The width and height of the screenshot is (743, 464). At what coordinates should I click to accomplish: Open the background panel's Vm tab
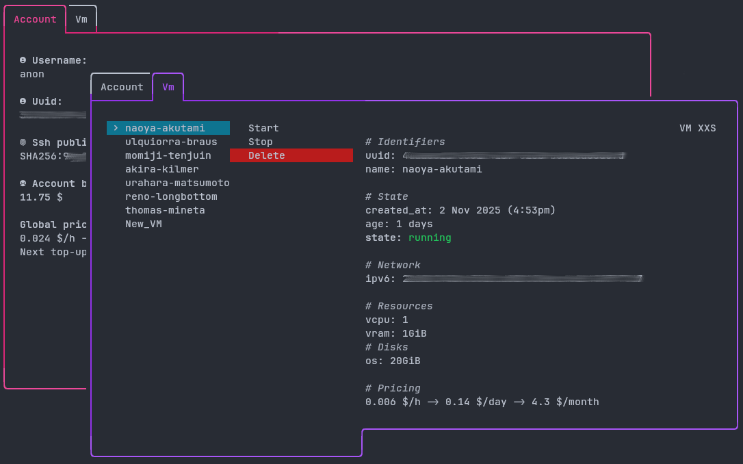[81, 19]
